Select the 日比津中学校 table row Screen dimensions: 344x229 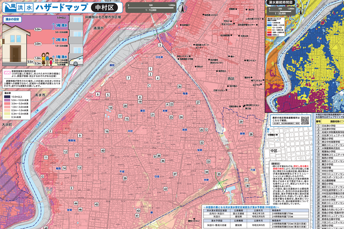coord(330,129)
